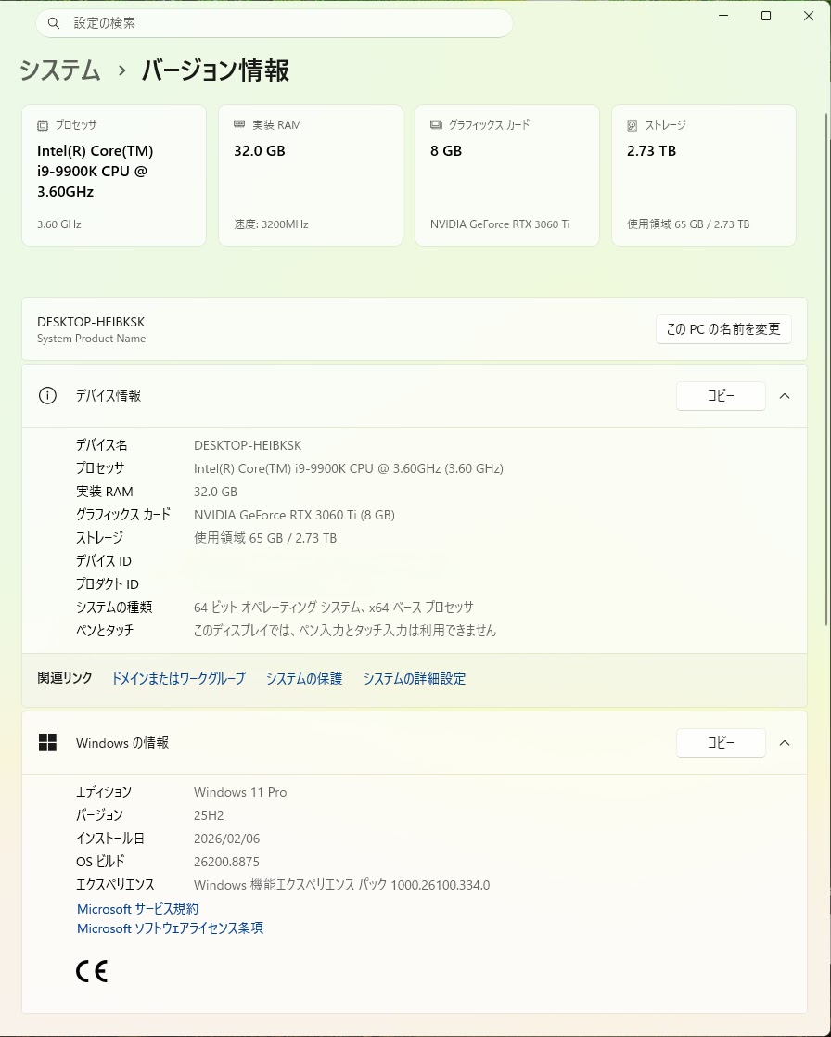Maximize the Settings window
Screen dimensions: 831x1037
766,16
